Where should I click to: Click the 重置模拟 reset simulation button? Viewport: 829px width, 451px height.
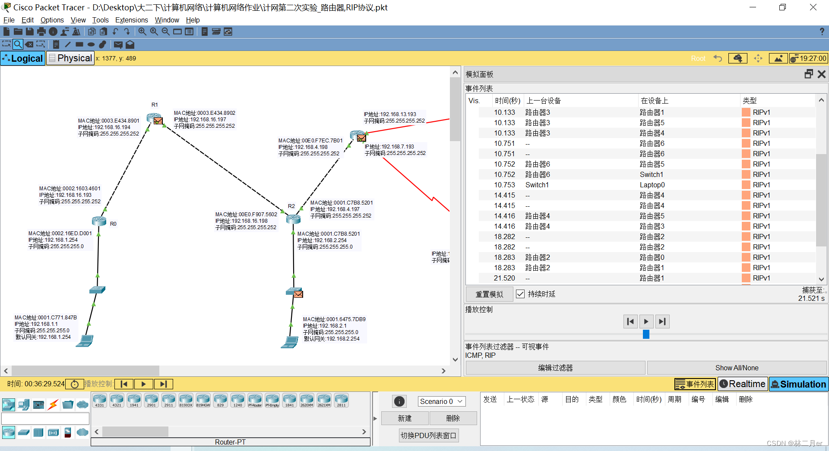point(489,294)
